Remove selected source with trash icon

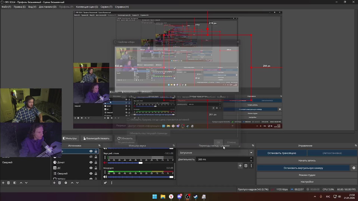click(x=60, y=183)
